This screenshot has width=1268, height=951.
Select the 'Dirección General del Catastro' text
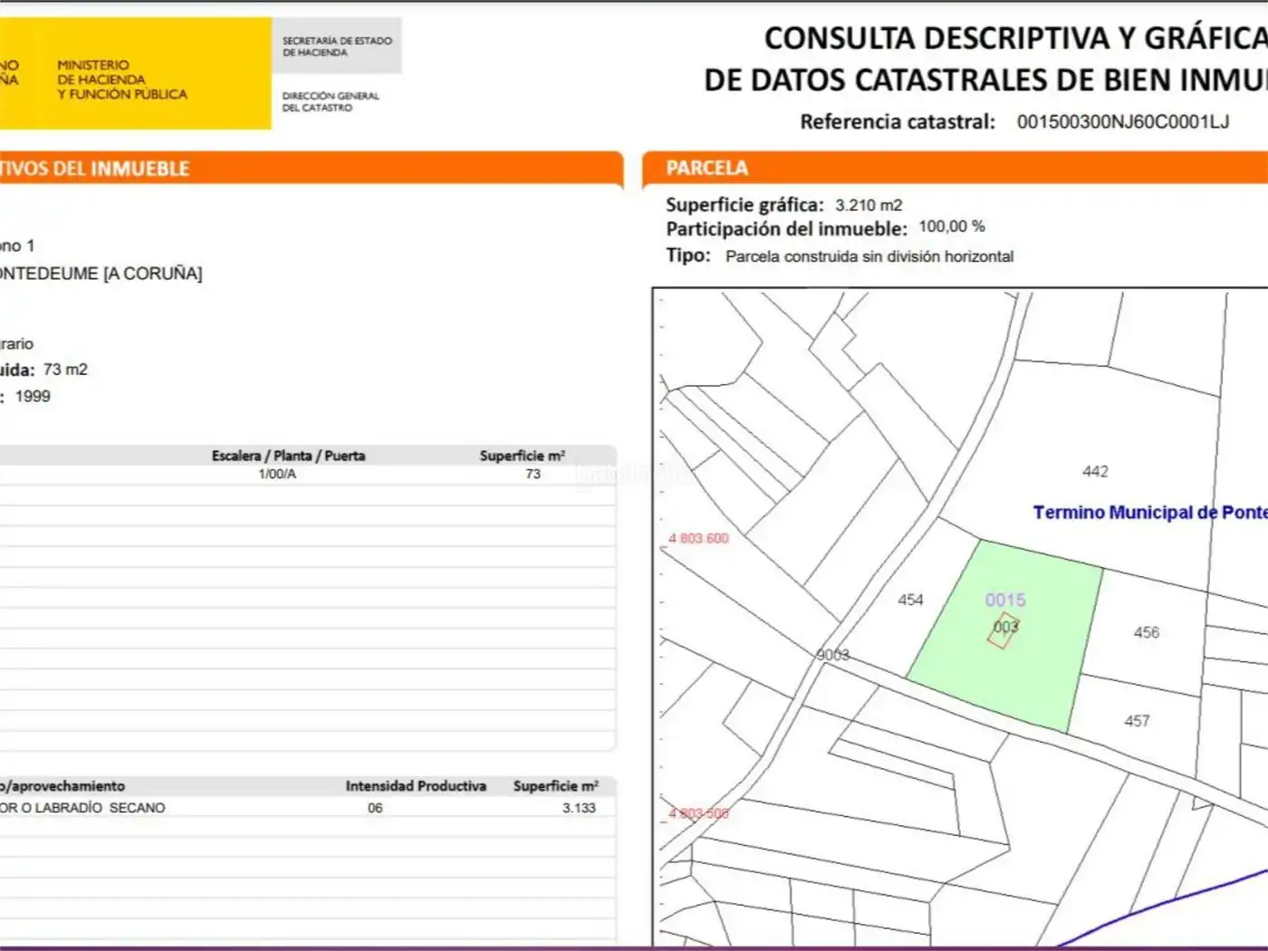(331, 101)
